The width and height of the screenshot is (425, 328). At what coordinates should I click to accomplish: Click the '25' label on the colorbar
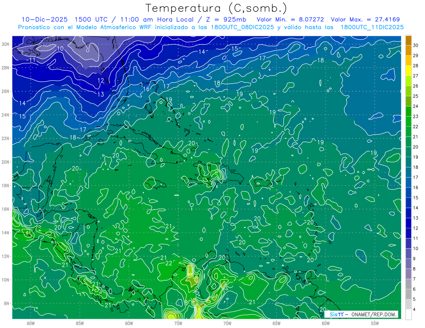(x=416, y=96)
